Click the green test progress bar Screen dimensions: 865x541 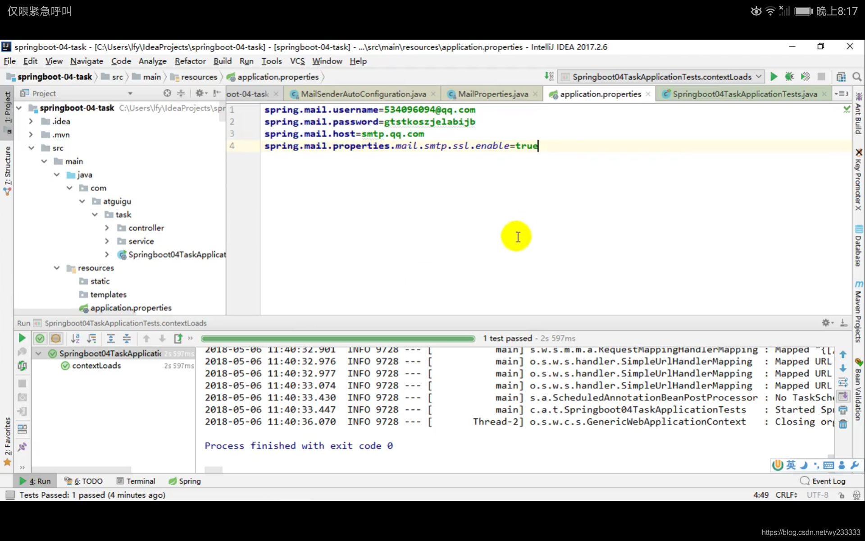pos(338,338)
